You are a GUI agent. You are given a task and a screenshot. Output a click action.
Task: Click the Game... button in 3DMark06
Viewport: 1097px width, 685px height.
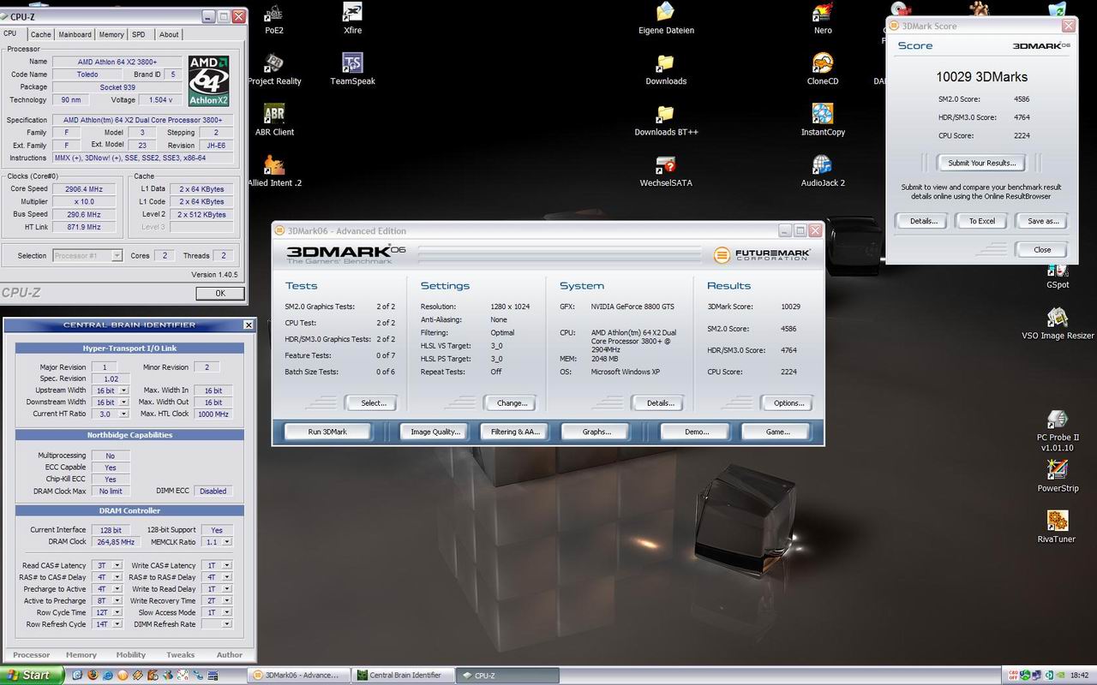click(x=777, y=432)
